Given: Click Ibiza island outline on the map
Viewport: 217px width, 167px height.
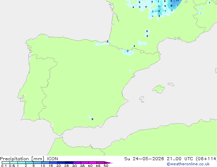Looking at the screenshot, I should pos(142,98).
